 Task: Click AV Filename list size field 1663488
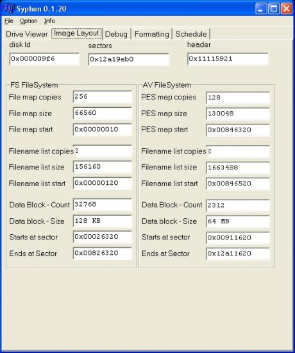238,168
